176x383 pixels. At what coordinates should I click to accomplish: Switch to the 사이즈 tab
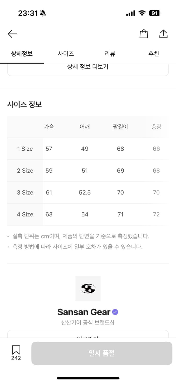[x=65, y=54]
